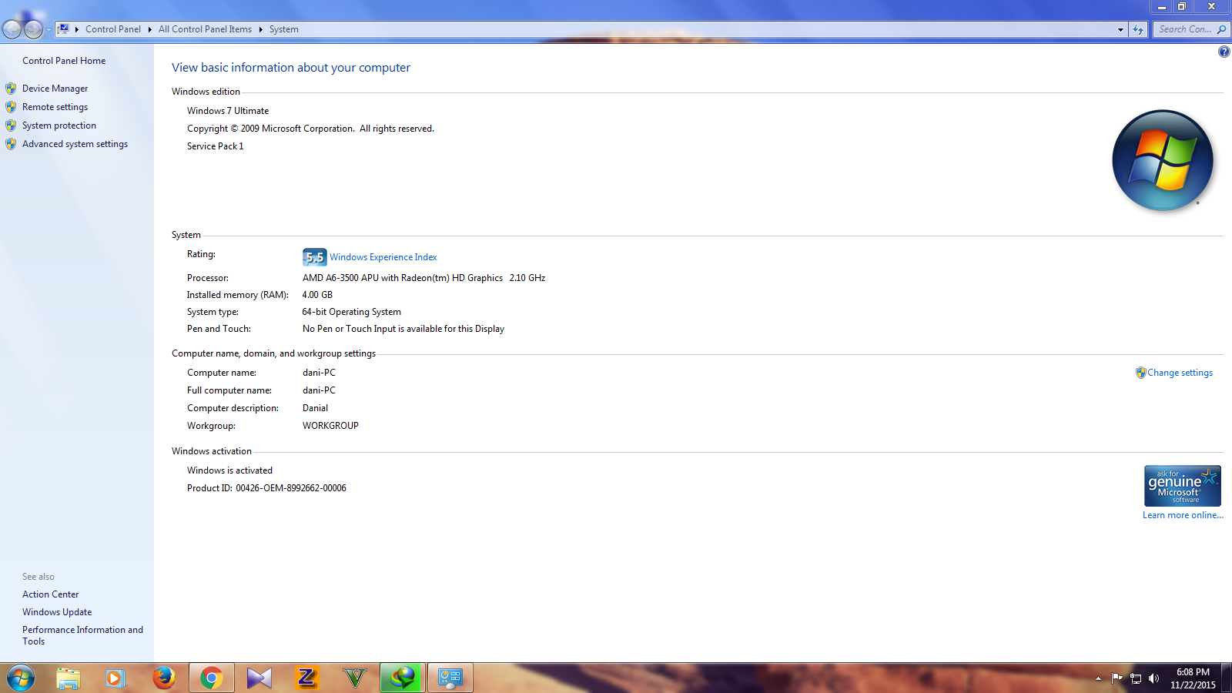Click the computer icon in address bar
Screen dimensions: 1232x693
point(64,29)
